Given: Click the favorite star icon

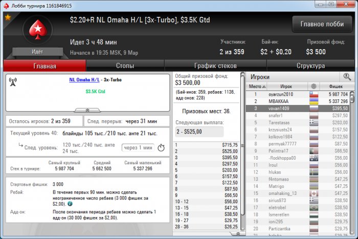Looking at the screenshot, I should tap(8, 17).
